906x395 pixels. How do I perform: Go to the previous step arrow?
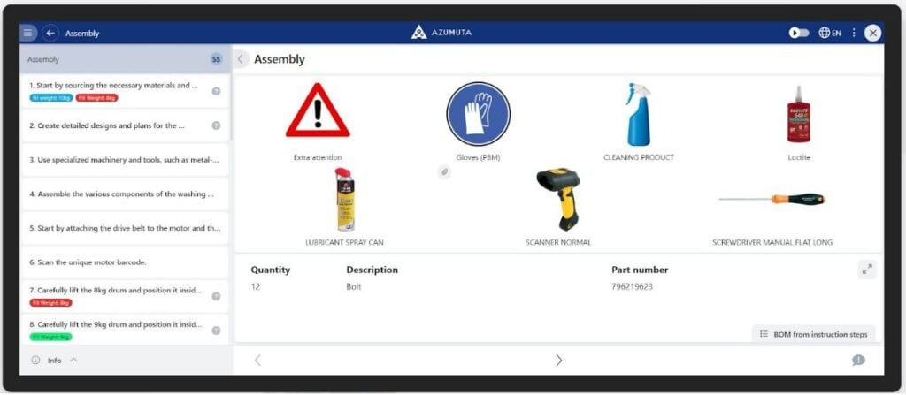click(x=257, y=361)
